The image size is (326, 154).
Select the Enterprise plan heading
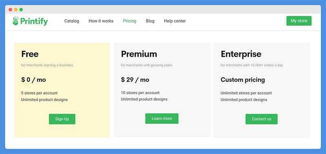click(241, 54)
